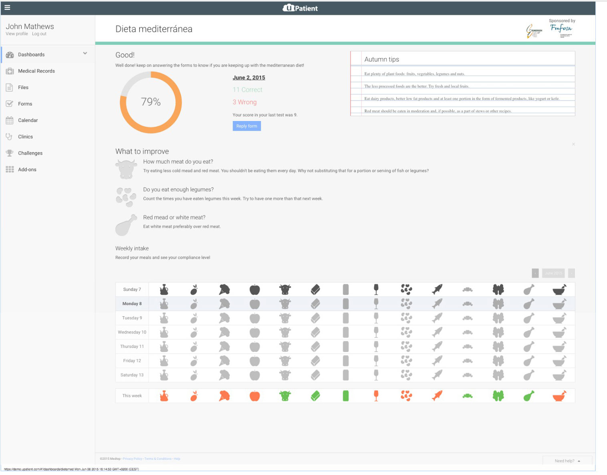607x475 pixels.
Task: Click the green cow icon in This week row
Action: (x=285, y=396)
